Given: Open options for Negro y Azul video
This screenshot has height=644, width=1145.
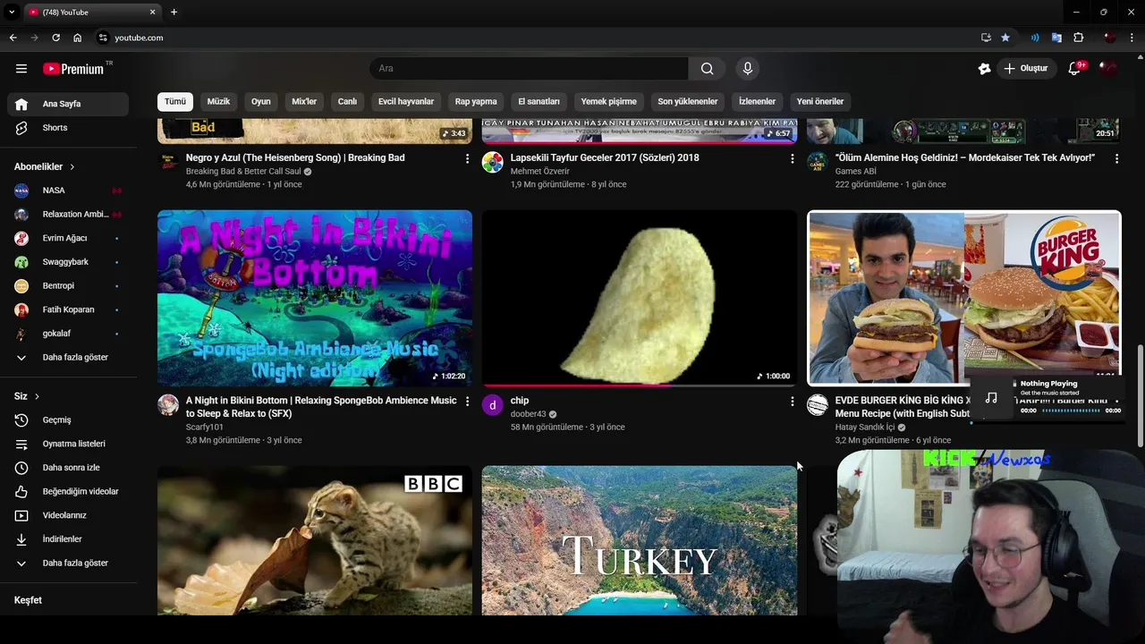Looking at the screenshot, I should click(467, 158).
